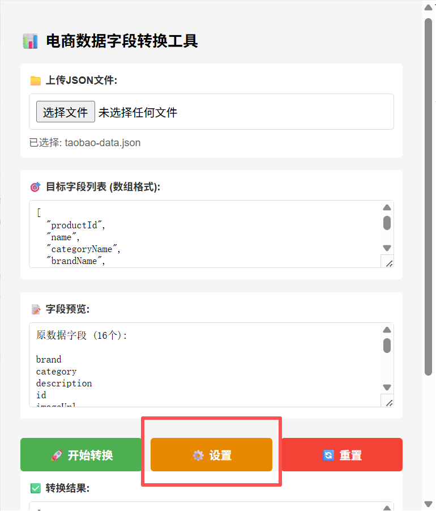436x511 pixels.
Task: Click scroll-up arrow of 字段预览 textarea
Action: [387, 330]
